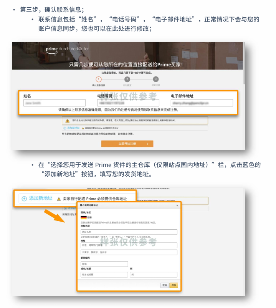Image resolution: width=276 pixels, height=308 pixels.
Task: Click the street address field 街道、建筑物门牌号
Action: (x=129, y=245)
